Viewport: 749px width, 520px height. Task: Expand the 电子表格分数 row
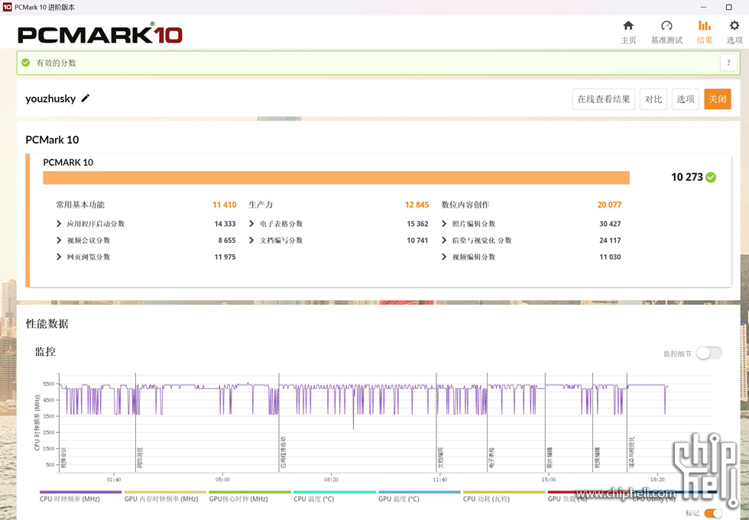coord(251,224)
